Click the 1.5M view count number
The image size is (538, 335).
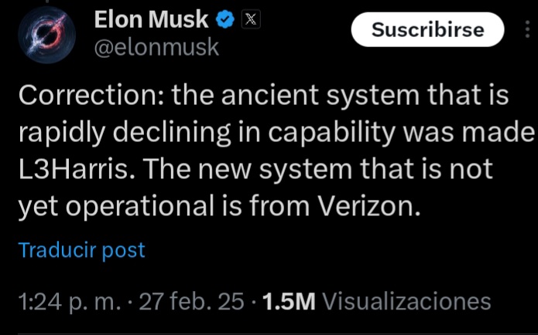[289, 302]
